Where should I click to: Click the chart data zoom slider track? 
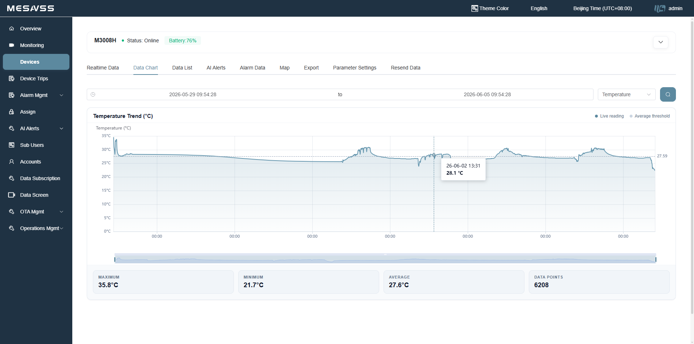coord(385,258)
